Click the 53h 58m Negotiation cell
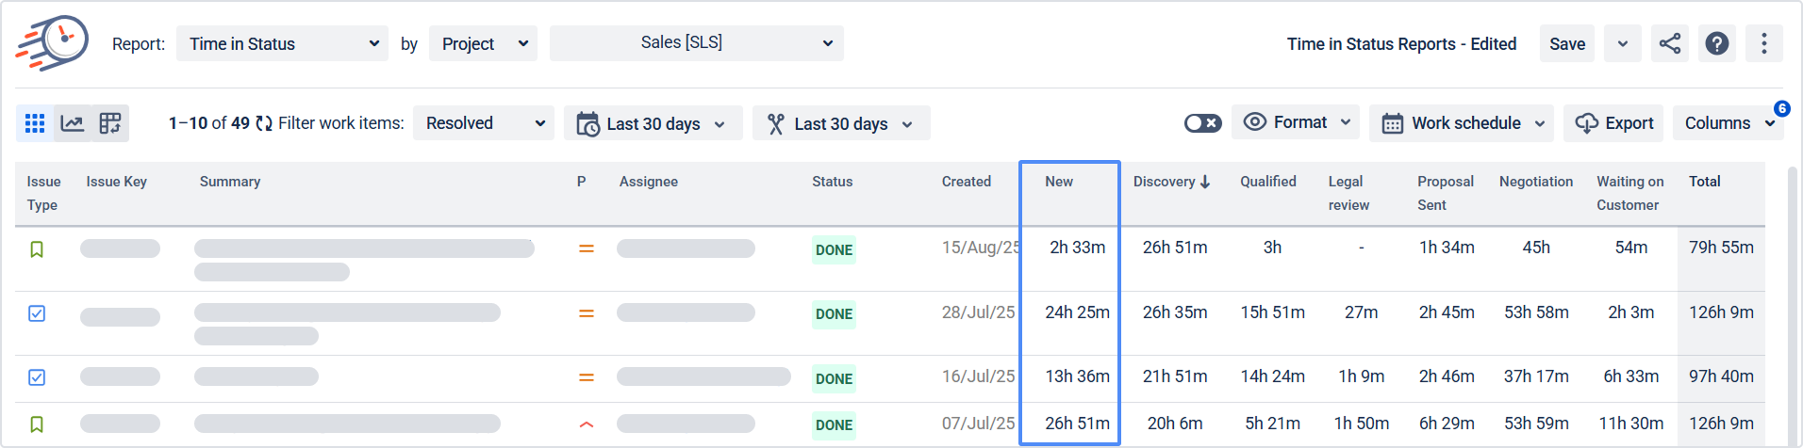The height and width of the screenshot is (448, 1803). [1536, 312]
